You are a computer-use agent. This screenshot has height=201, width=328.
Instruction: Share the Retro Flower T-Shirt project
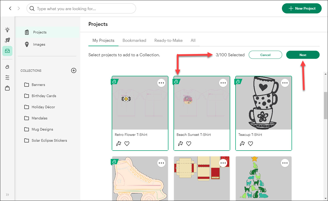119,144
